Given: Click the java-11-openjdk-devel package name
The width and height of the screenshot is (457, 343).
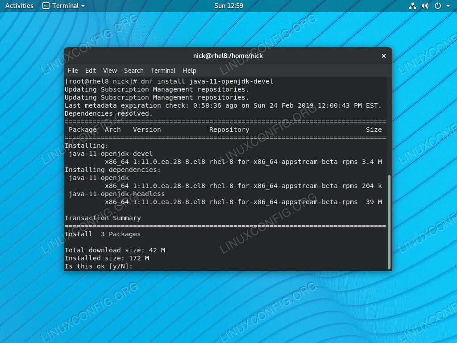Looking at the screenshot, I should pyautogui.click(x=111, y=154).
